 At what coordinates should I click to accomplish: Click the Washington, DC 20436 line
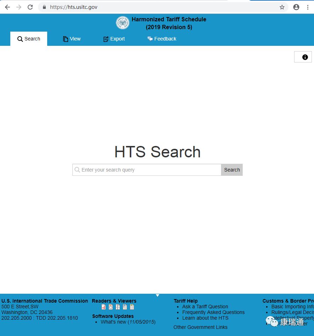27,312
